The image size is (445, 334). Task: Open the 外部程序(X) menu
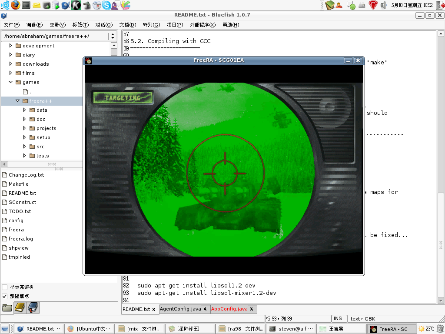[x=203, y=25]
